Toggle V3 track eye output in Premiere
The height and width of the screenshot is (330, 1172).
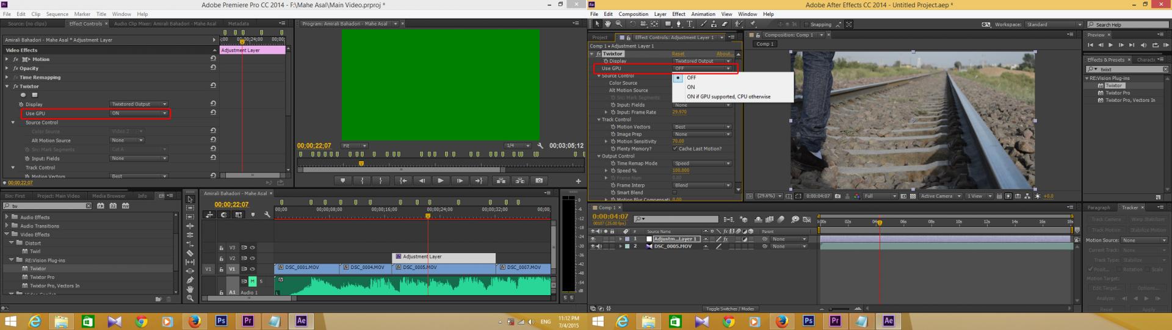coord(253,248)
